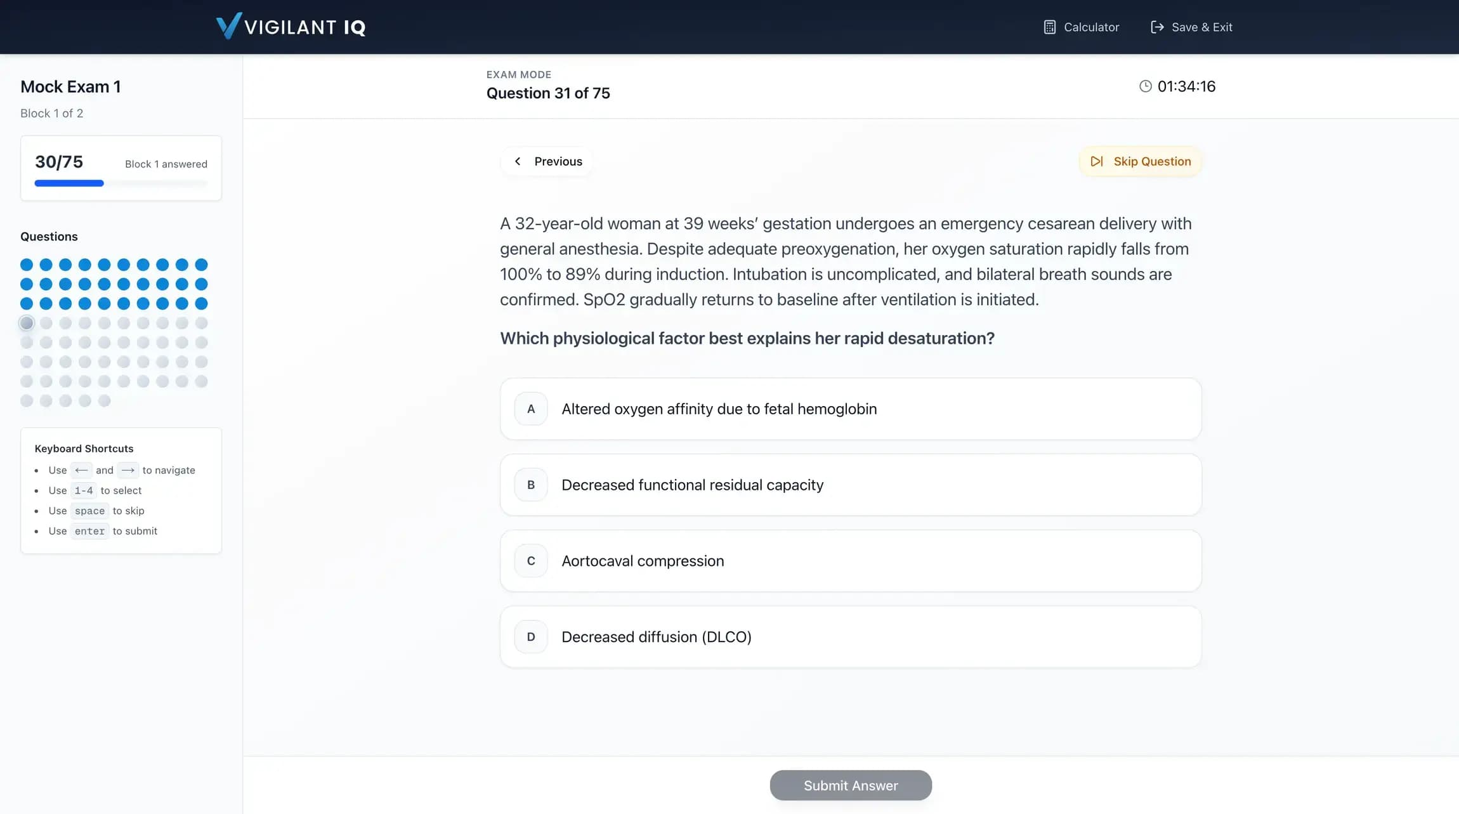1459x814 pixels.
Task: Click the Save & Exit arrow icon
Action: [1157, 27]
